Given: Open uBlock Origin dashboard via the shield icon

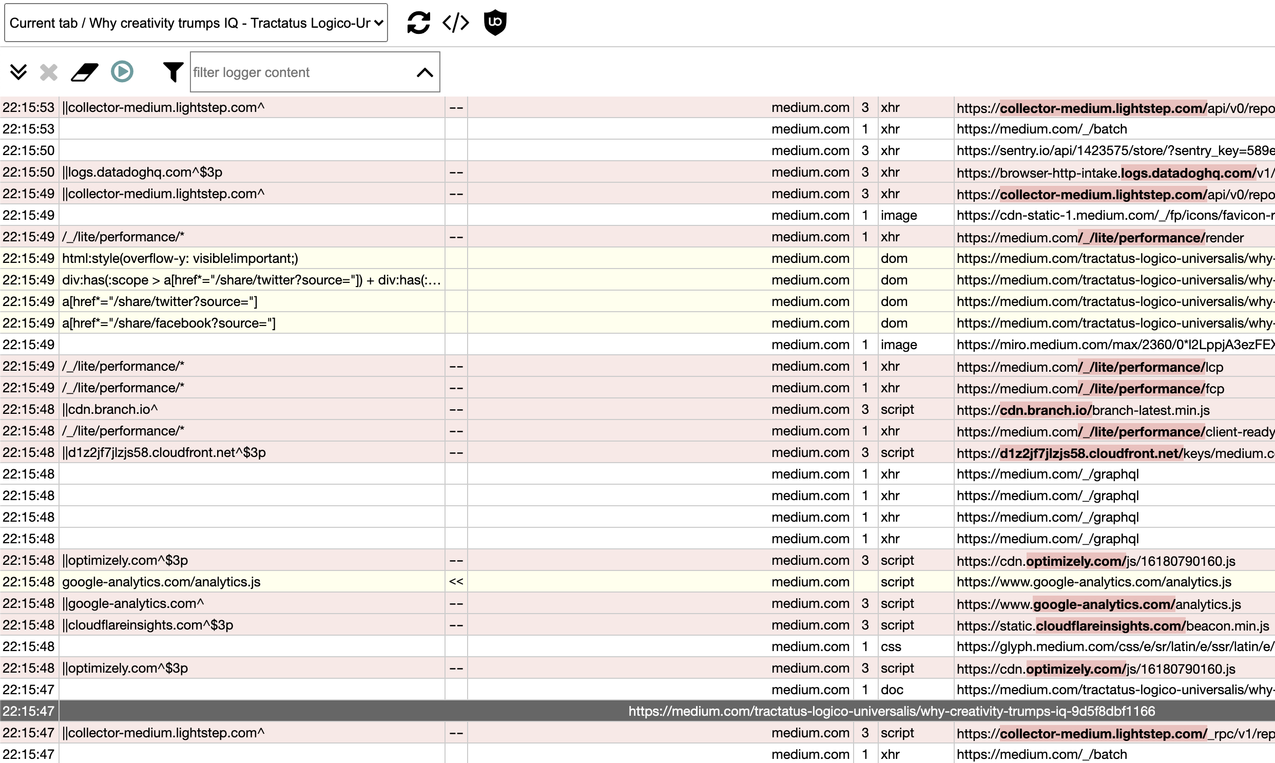Looking at the screenshot, I should (495, 22).
